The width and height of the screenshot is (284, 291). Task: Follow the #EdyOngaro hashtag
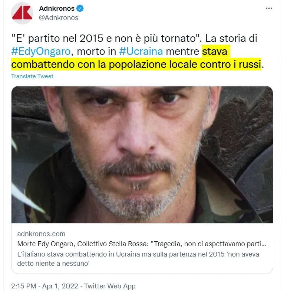(x=41, y=52)
